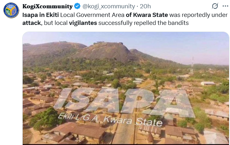The image size is (230, 145).
Task: Click the telecom mast in the photo
Action: (192, 65)
